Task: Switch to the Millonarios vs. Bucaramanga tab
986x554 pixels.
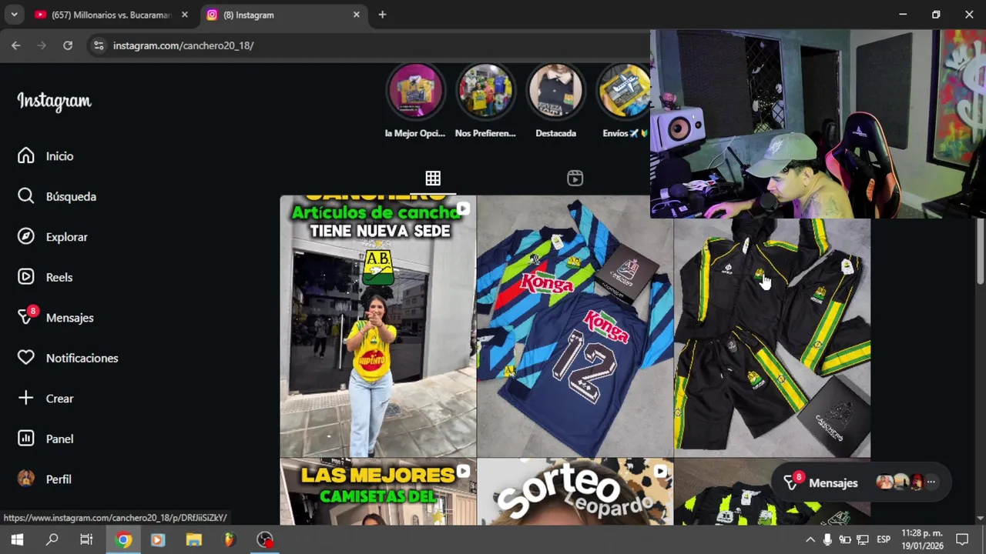Action: coord(110,15)
